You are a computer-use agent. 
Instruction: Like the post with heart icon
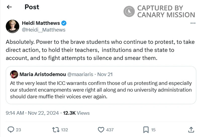[101, 129]
